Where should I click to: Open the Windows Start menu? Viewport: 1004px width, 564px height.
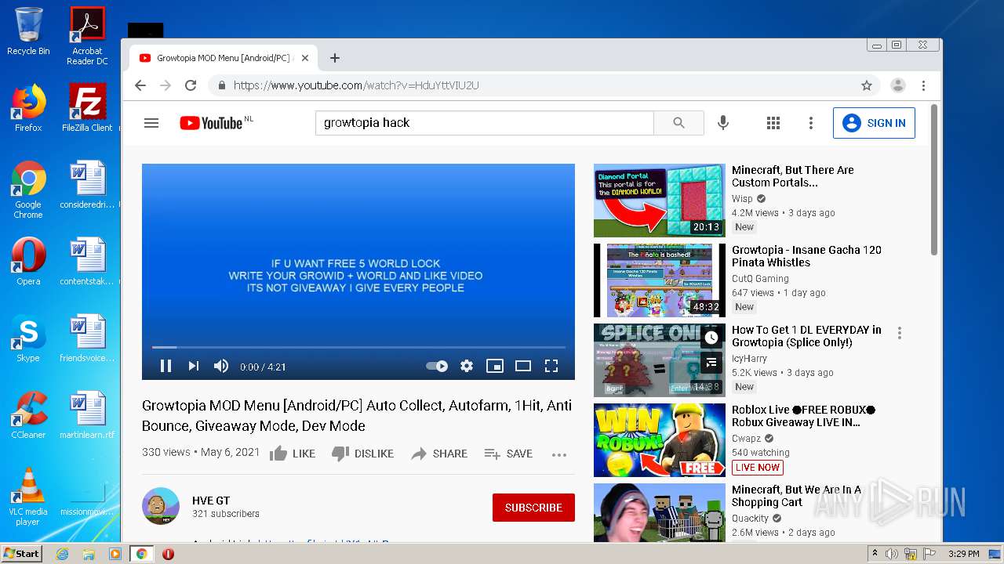(22, 554)
